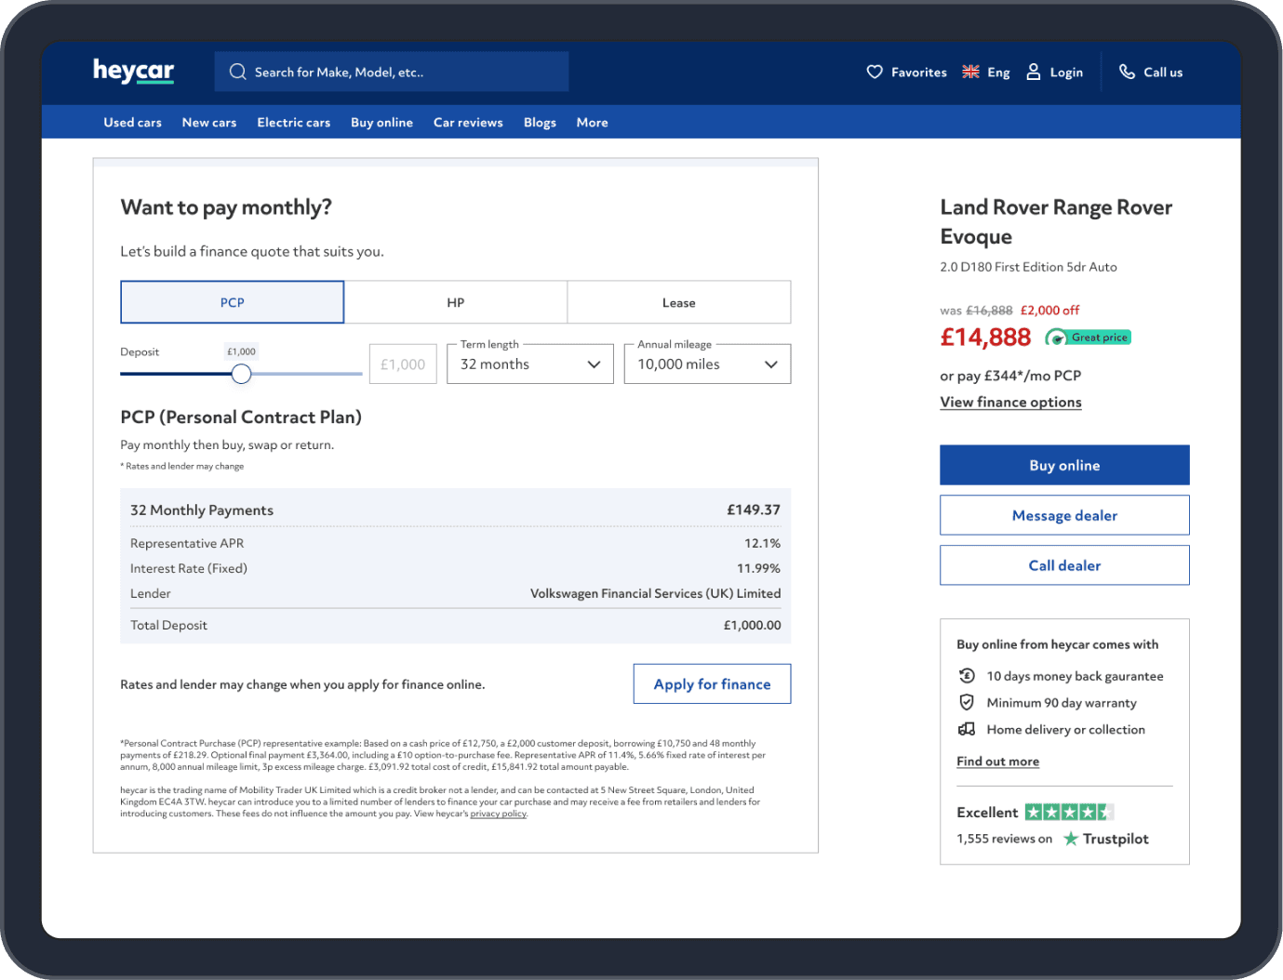Click the UK flag language icon
The image size is (1283, 980).
970,72
